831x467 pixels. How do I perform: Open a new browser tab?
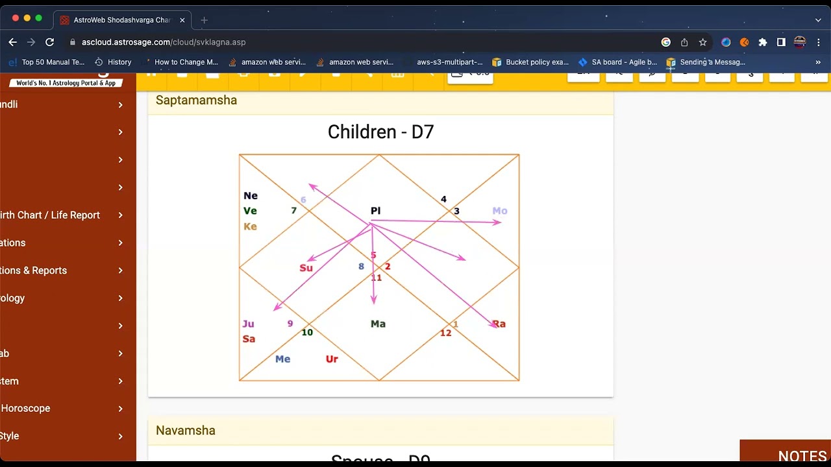click(204, 20)
